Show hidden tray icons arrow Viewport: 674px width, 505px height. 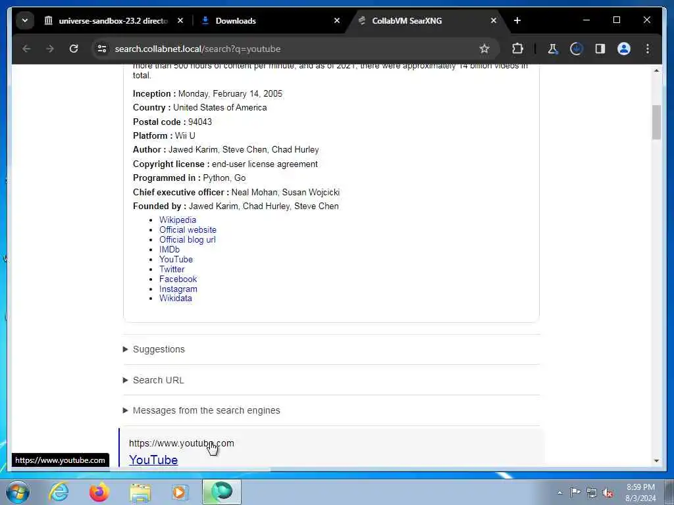pos(559,493)
